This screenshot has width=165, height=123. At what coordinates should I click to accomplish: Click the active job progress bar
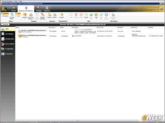[80, 30]
